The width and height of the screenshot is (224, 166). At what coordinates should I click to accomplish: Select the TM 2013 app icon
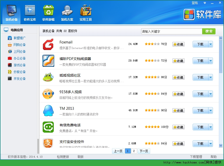coord(48,110)
